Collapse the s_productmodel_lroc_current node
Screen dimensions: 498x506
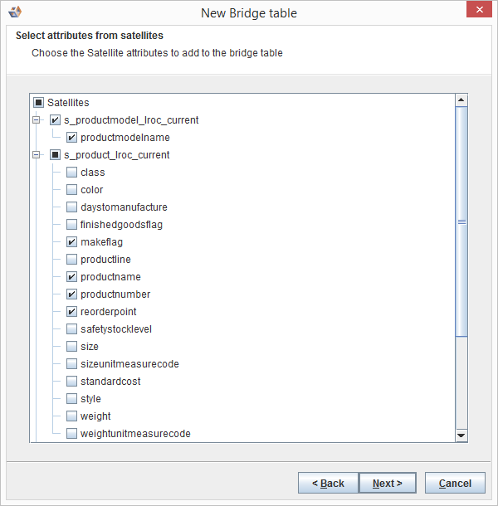36,120
